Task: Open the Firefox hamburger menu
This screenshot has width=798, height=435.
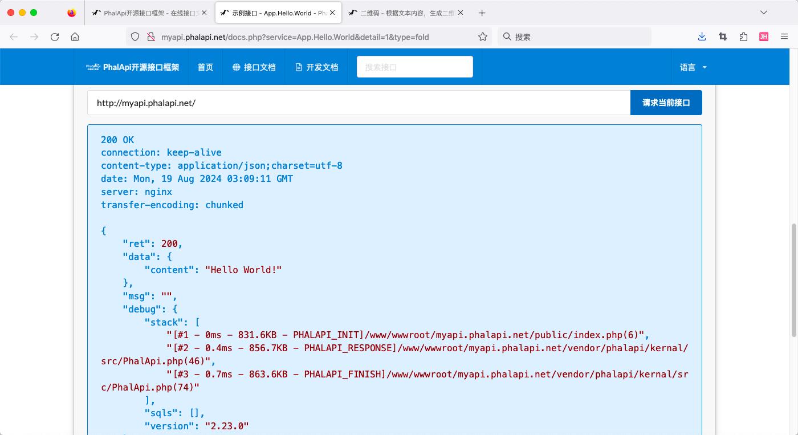Action: coord(784,36)
